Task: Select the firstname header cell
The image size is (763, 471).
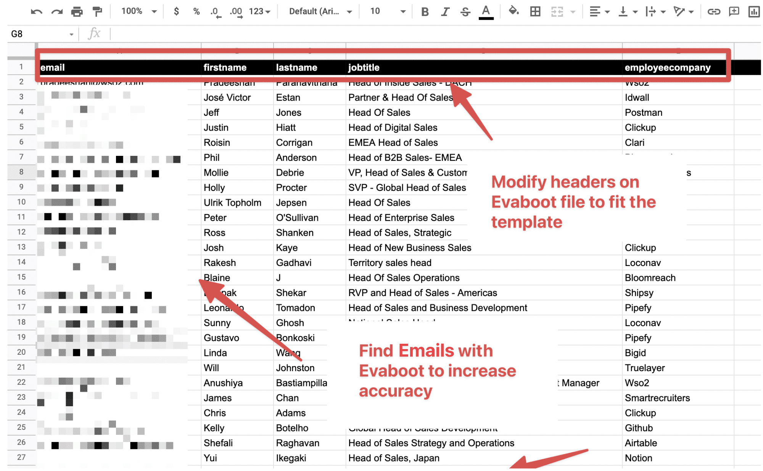Action: tap(237, 67)
